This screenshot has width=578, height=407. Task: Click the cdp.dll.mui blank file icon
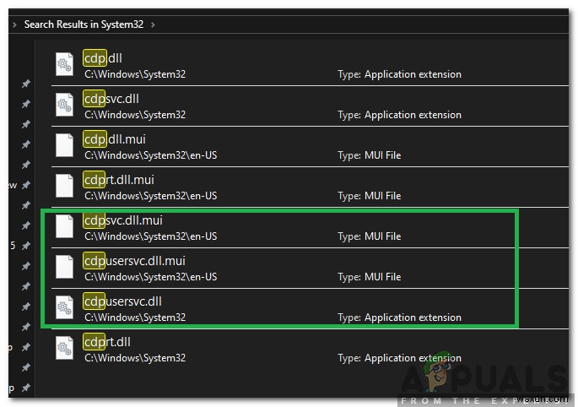click(64, 145)
